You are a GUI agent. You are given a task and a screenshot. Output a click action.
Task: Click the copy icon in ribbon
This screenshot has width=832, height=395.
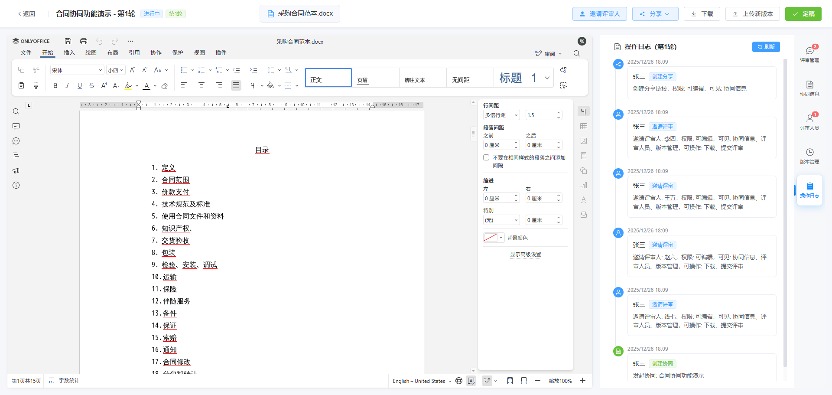(21, 70)
